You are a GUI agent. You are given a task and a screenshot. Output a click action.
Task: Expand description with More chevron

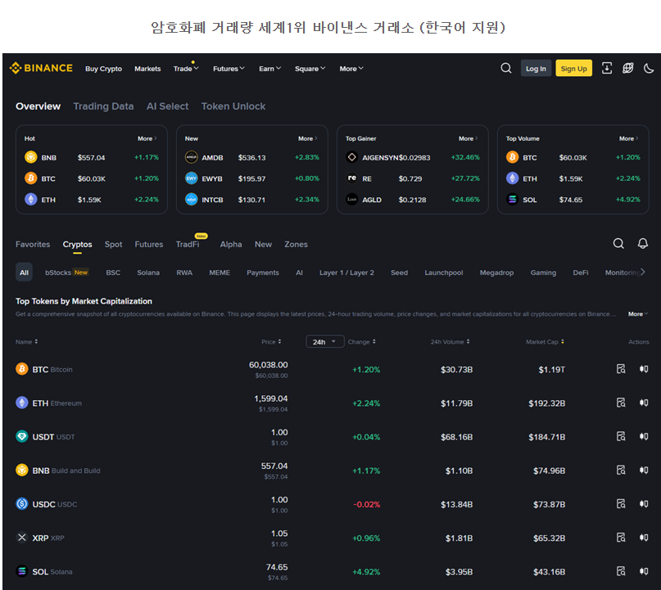(638, 314)
